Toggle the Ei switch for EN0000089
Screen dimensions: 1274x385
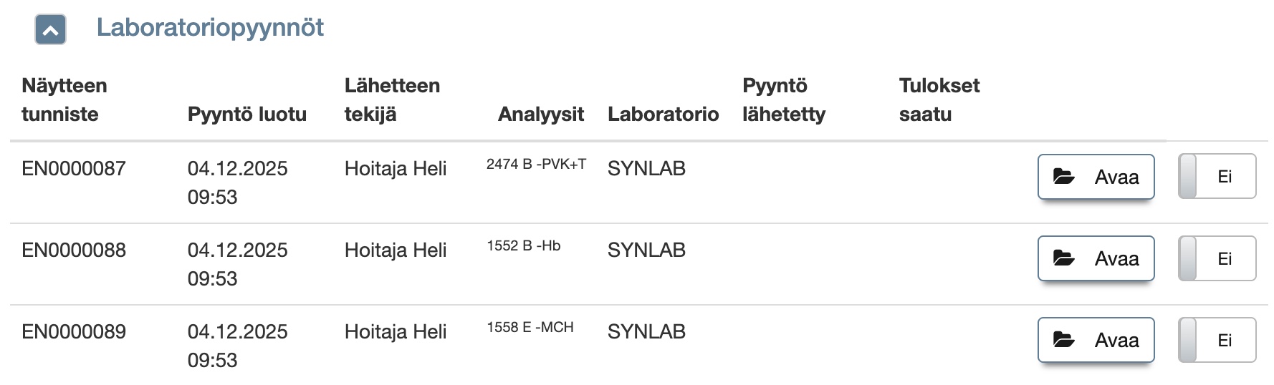[1217, 340]
